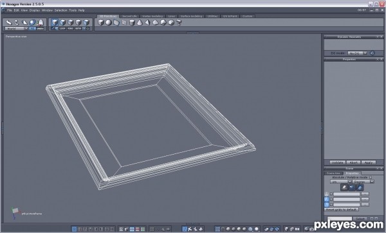Image resolution: width=386 pixels, height=233 pixels.
Task: Switch to four-view viewport layout
Action: point(80,229)
